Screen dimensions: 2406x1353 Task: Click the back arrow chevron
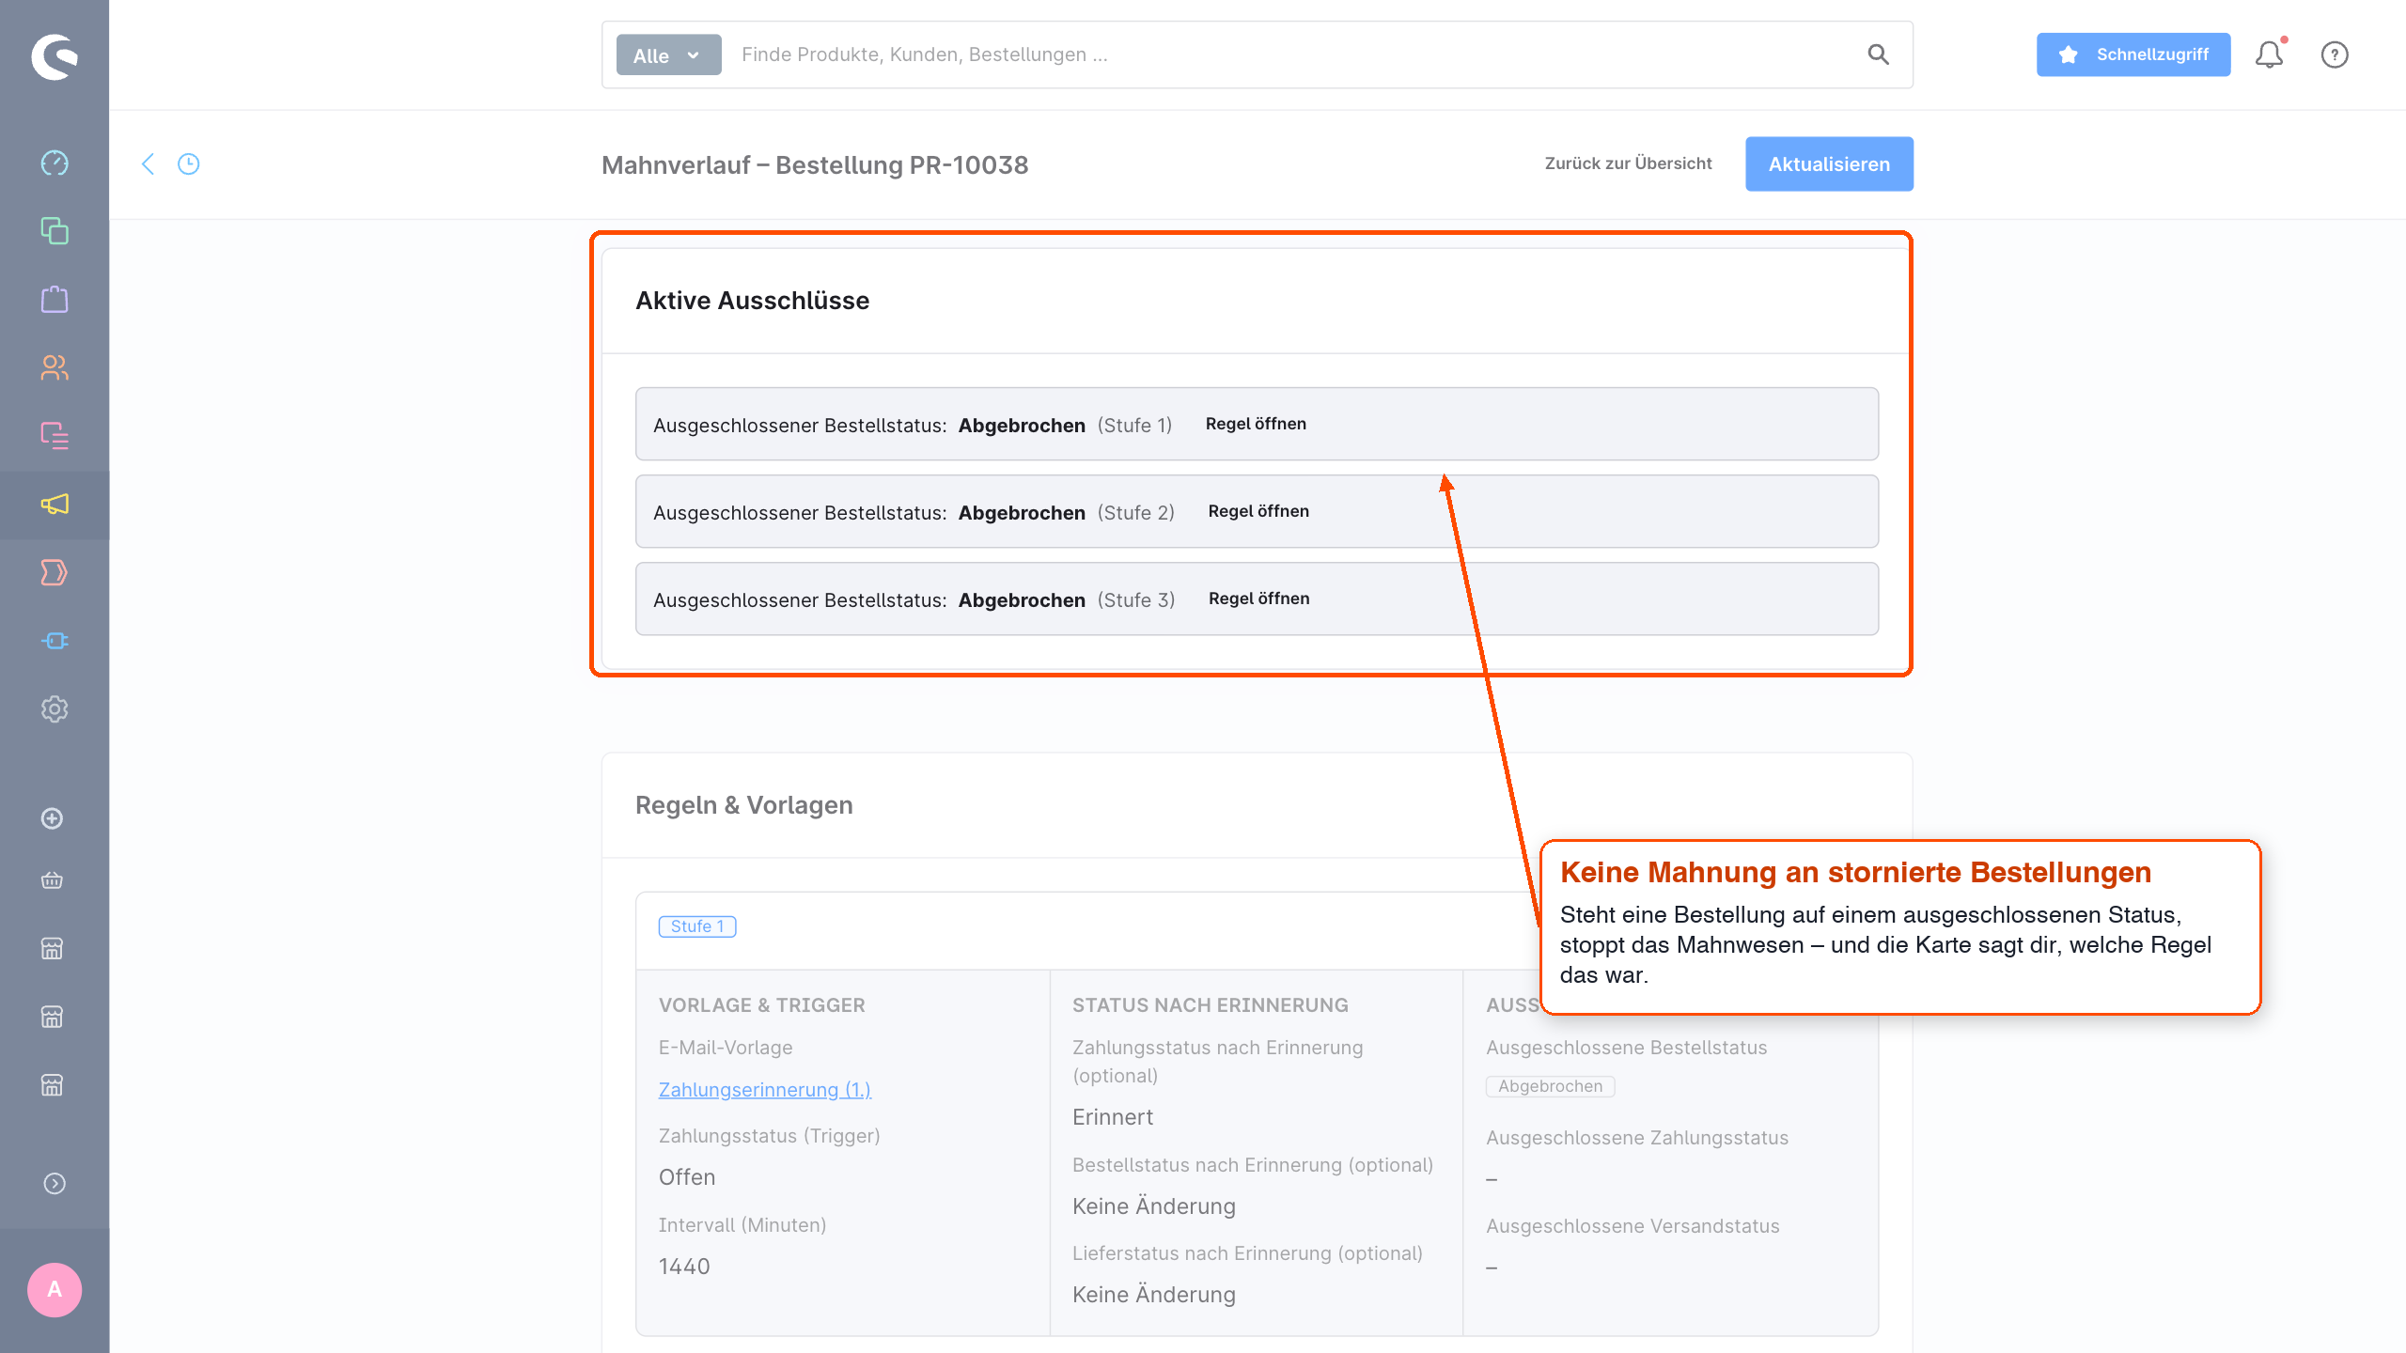coord(148,164)
